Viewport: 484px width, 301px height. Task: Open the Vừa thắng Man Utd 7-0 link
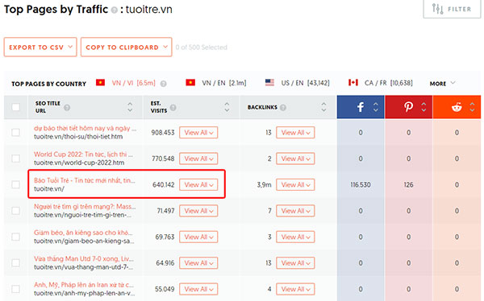(x=84, y=258)
